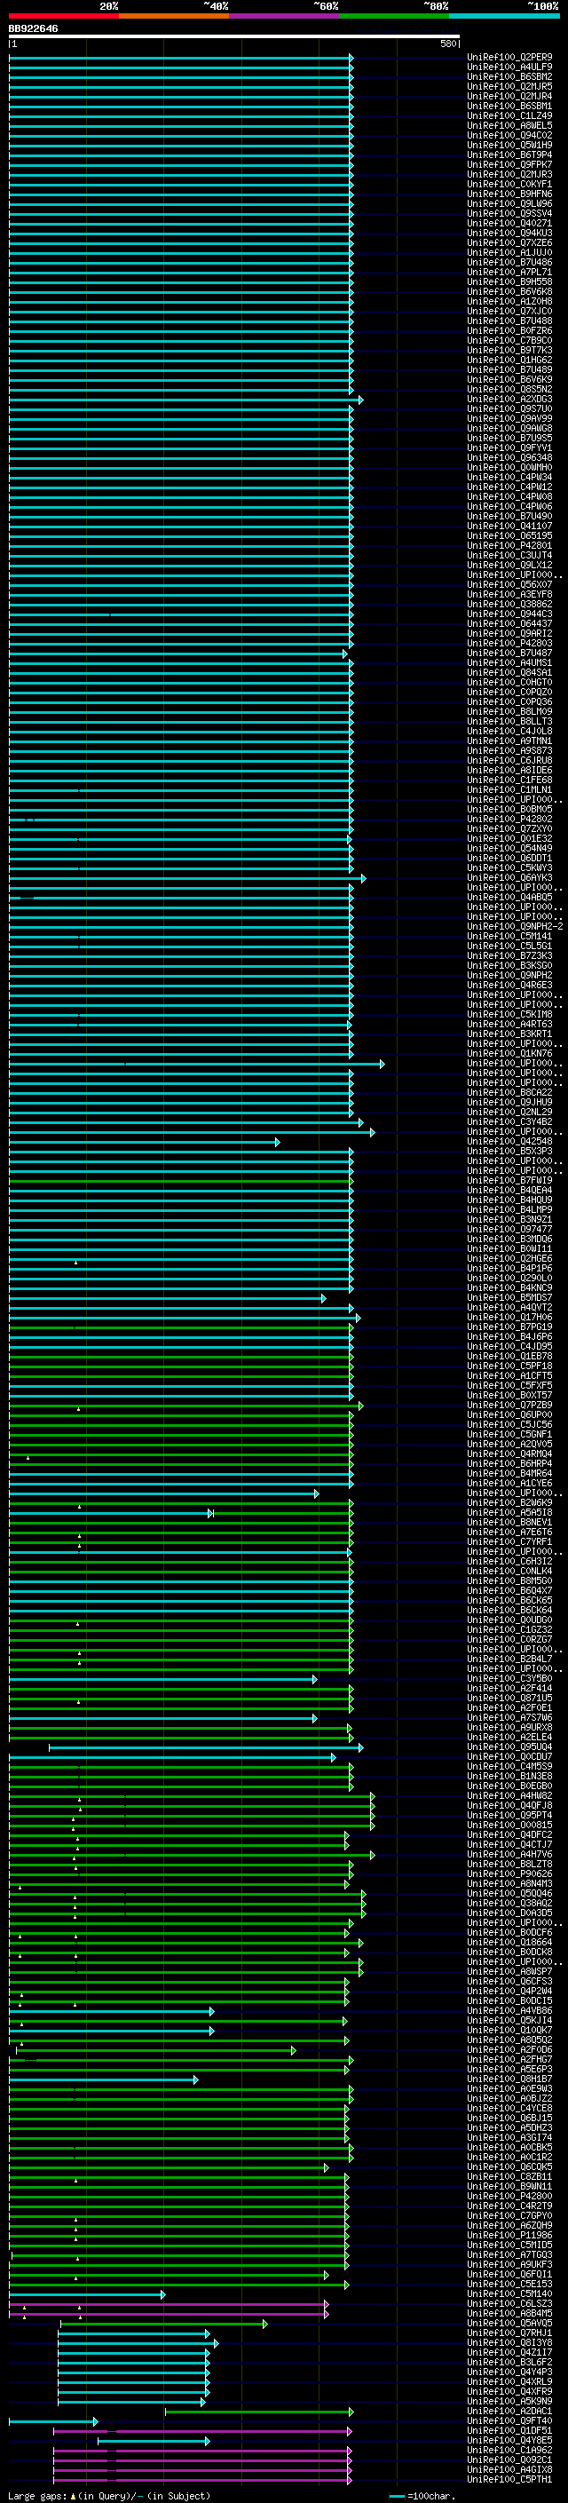Click hit label UniRef100_O97477
The width and height of the screenshot is (568, 2503).
[509, 1230]
